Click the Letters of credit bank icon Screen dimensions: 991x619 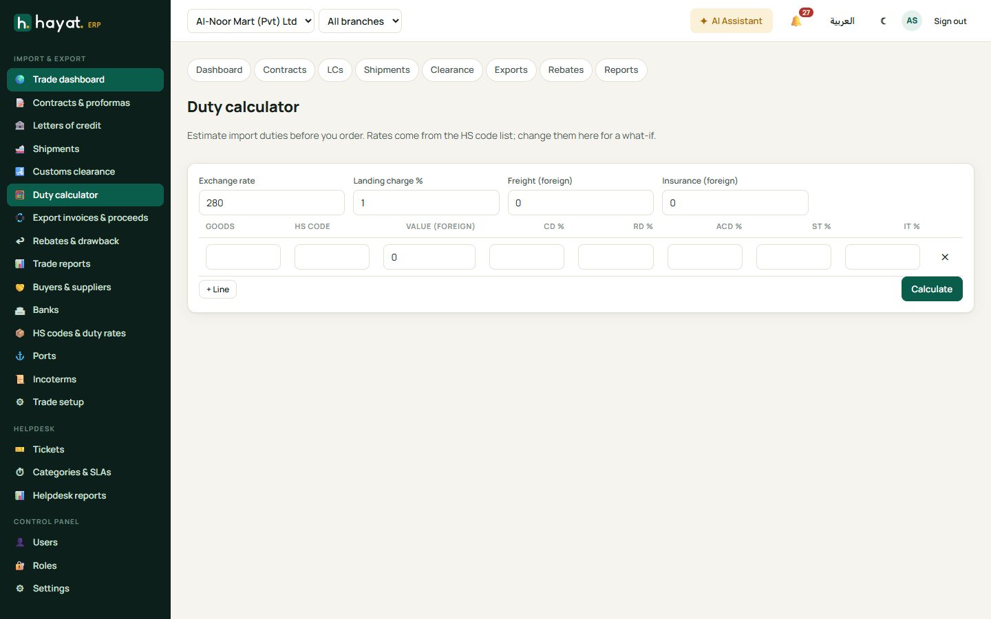point(20,126)
